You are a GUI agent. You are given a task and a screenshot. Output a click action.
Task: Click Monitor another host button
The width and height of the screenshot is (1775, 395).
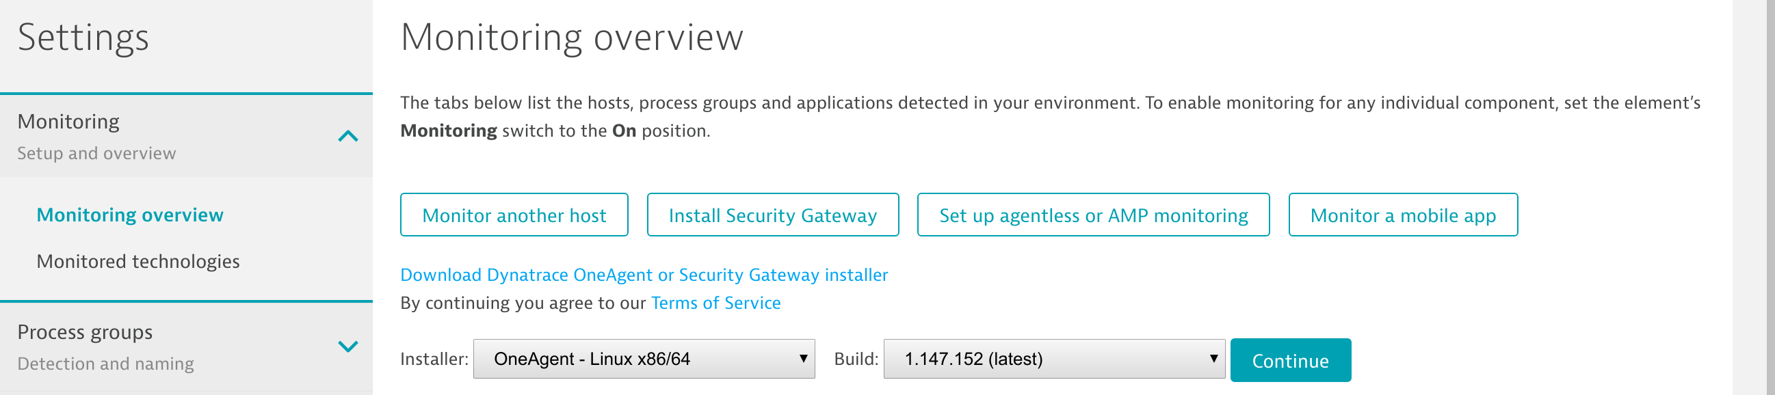point(513,215)
